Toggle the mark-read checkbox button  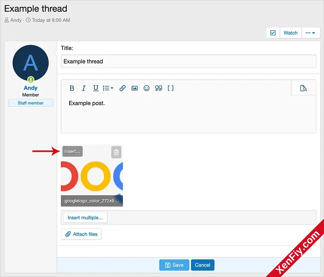tap(273, 33)
